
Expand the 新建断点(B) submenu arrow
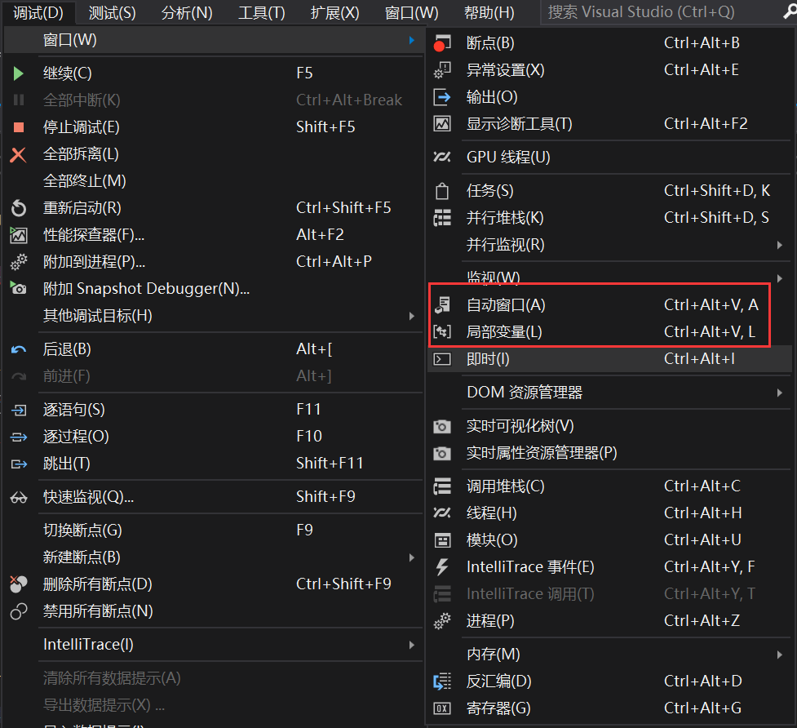point(412,557)
